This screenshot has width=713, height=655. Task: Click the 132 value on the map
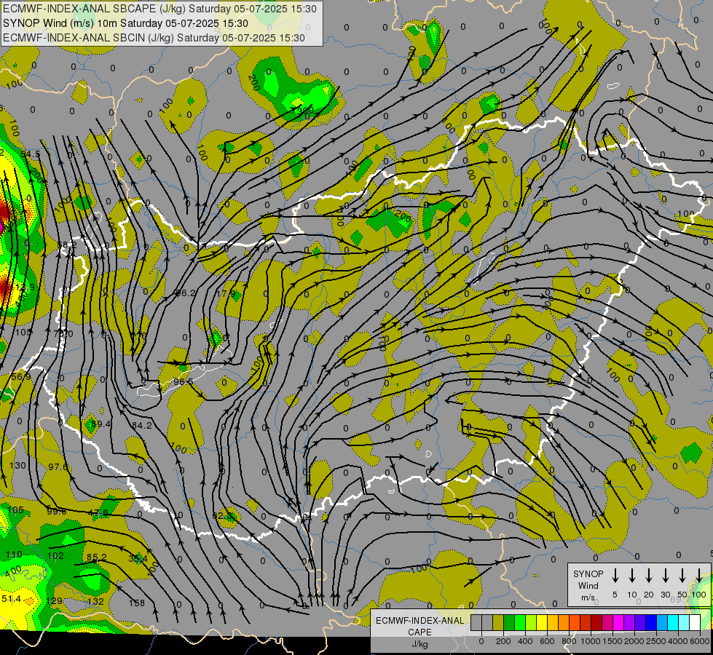[95, 601]
